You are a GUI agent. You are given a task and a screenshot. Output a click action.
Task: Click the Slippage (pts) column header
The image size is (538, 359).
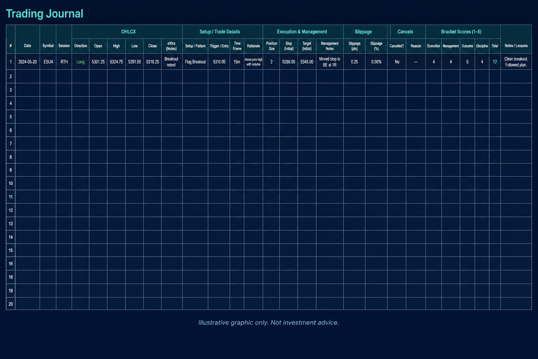point(354,46)
